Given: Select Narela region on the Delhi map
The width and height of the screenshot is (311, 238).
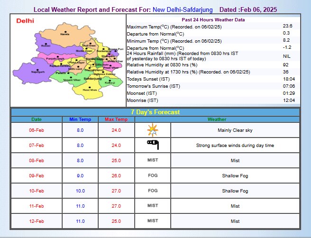Looking at the screenshot, I should tap(65, 33).
